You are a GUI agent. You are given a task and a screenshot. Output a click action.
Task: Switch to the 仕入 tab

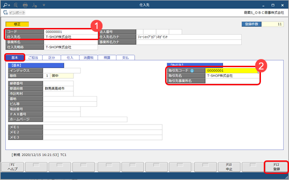70,57
